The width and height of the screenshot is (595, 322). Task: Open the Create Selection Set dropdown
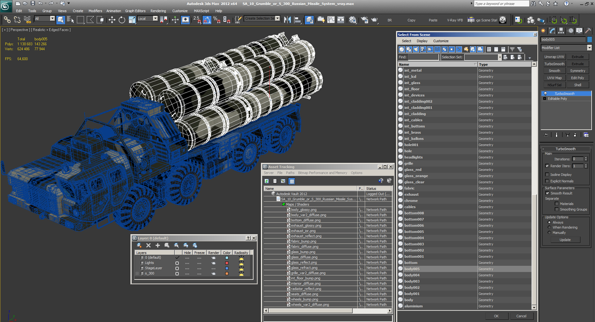click(x=262, y=19)
